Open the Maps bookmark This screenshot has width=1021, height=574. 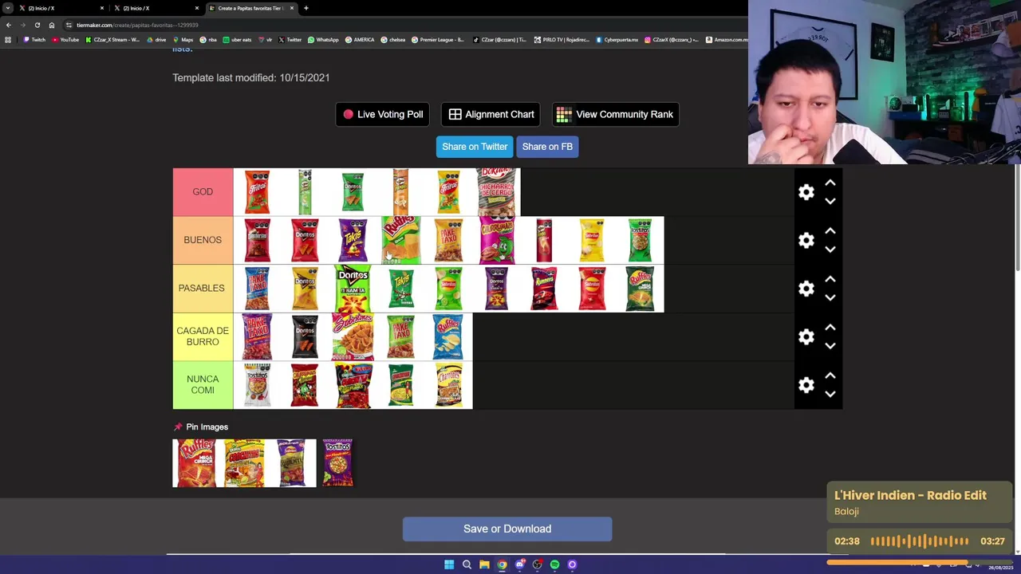[183, 40]
